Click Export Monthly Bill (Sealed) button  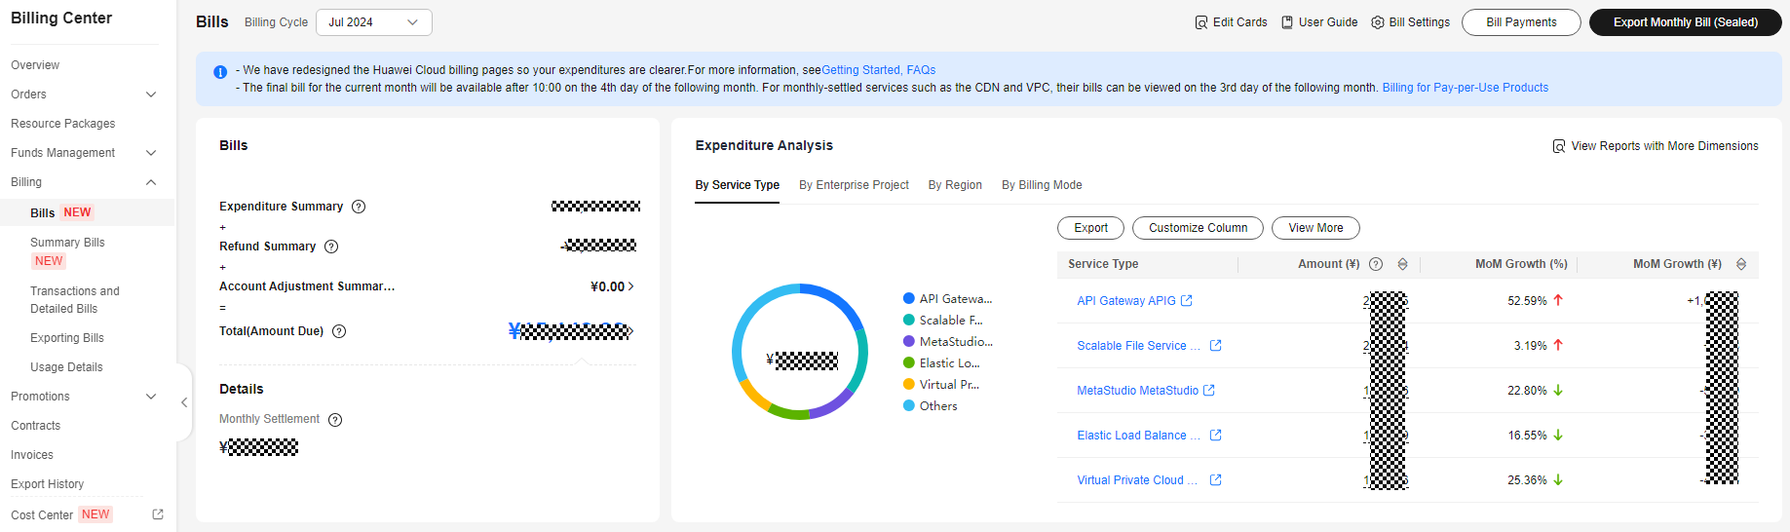click(x=1686, y=22)
